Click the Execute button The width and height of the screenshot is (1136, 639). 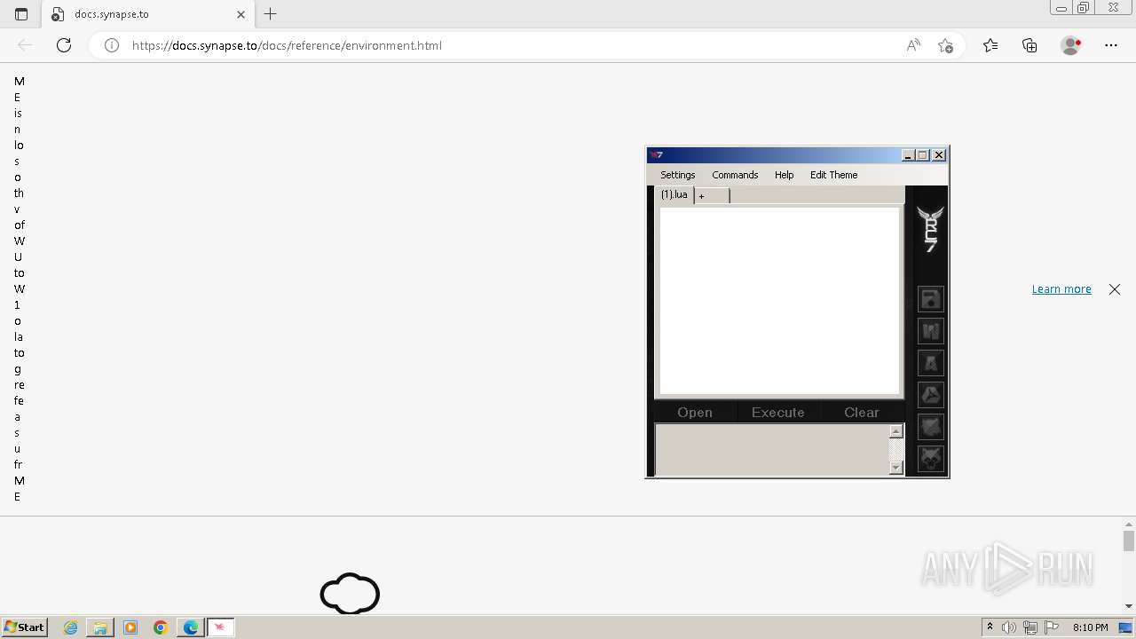(x=778, y=413)
